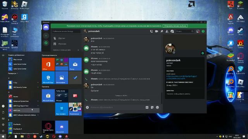Open Power options in Start menu
Image resolution: width=248 pixels, height=139 pixels.
click(3, 131)
